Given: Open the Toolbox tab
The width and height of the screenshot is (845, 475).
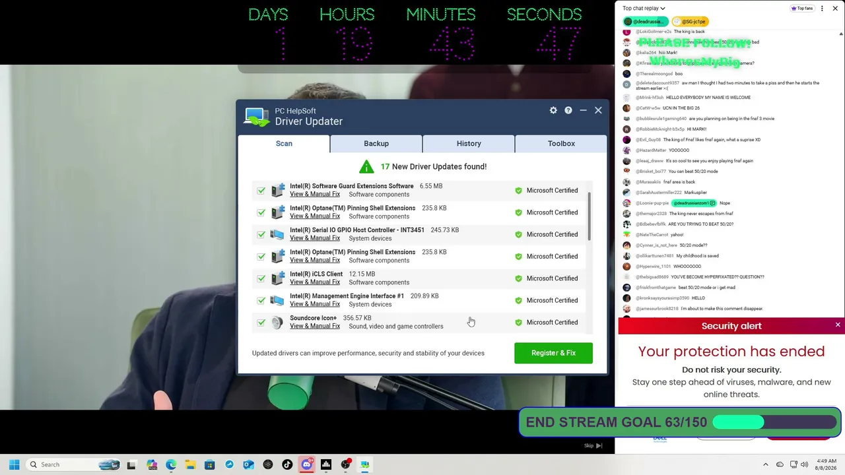Looking at the screenshot, I should tap(561, 143).
